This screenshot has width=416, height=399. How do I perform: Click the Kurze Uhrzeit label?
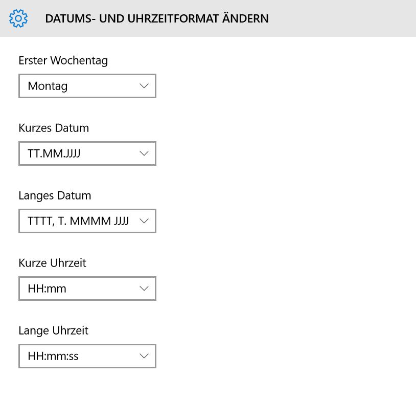[x=52, y=263]
